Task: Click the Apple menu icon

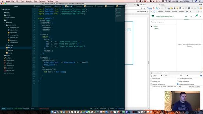Action: [3, 1]
